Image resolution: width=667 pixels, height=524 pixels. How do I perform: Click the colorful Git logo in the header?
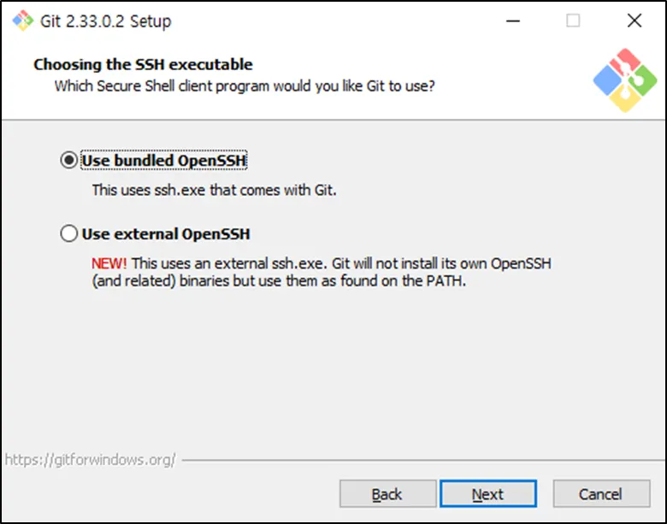(x=625, y=80)
